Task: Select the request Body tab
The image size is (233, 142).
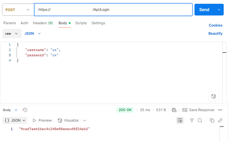Action: pos(64,23)
